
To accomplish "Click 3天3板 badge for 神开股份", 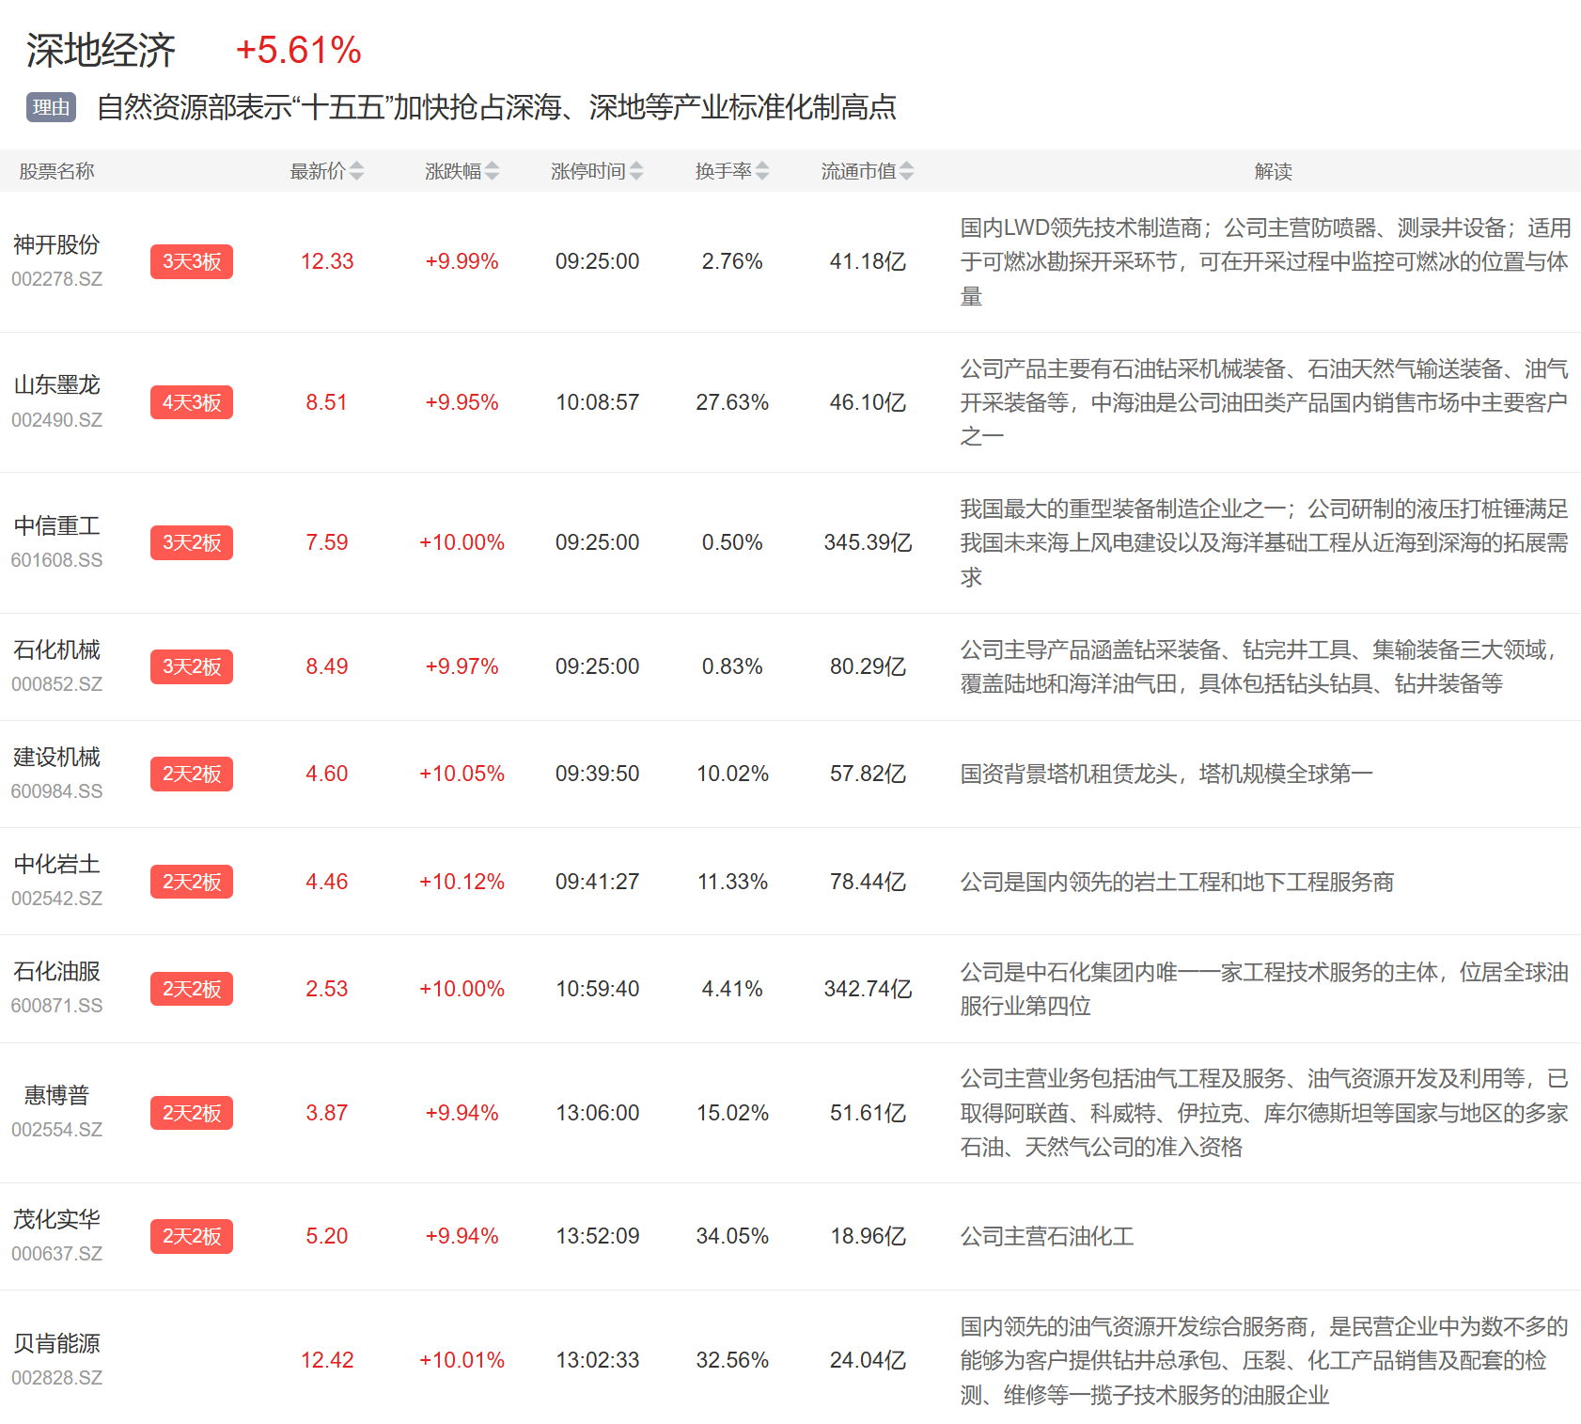I will 192,261.
